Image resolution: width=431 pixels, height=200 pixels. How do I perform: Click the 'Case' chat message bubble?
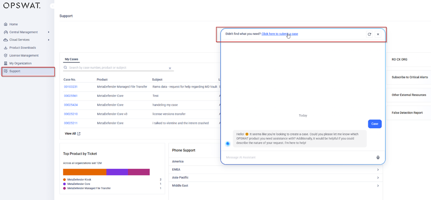[x=375, y=124]
